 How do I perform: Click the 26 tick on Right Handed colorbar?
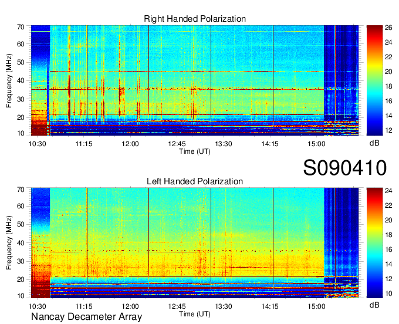pyautogui.click(x=388, y=28)
